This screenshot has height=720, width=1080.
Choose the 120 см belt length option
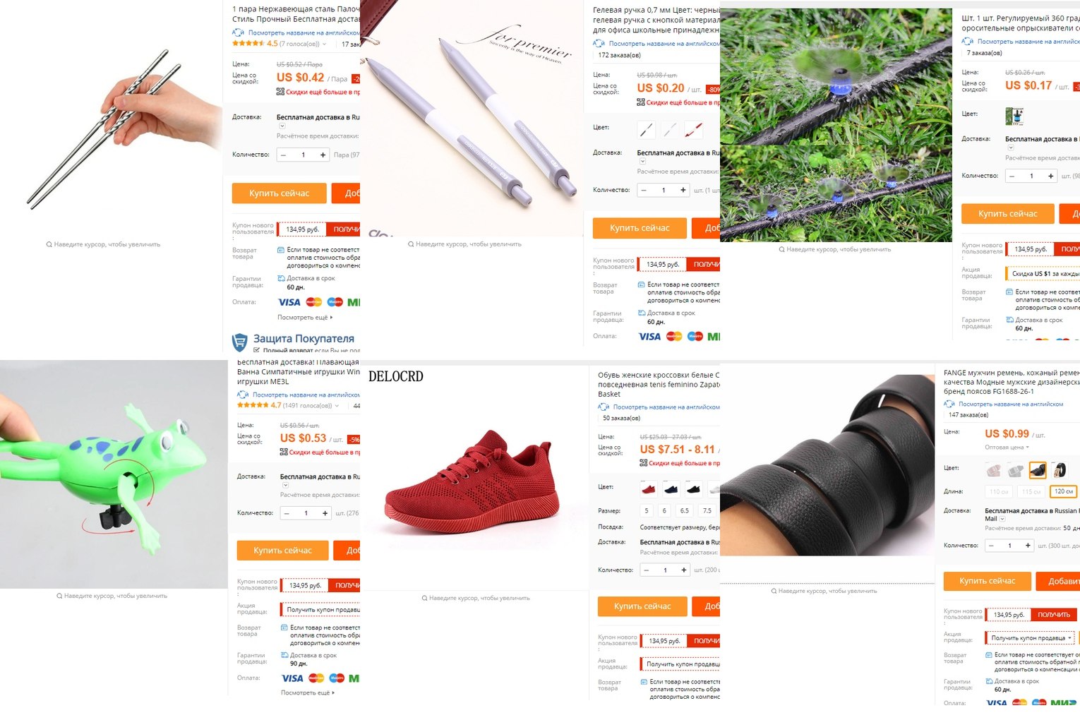(1064, 491)
